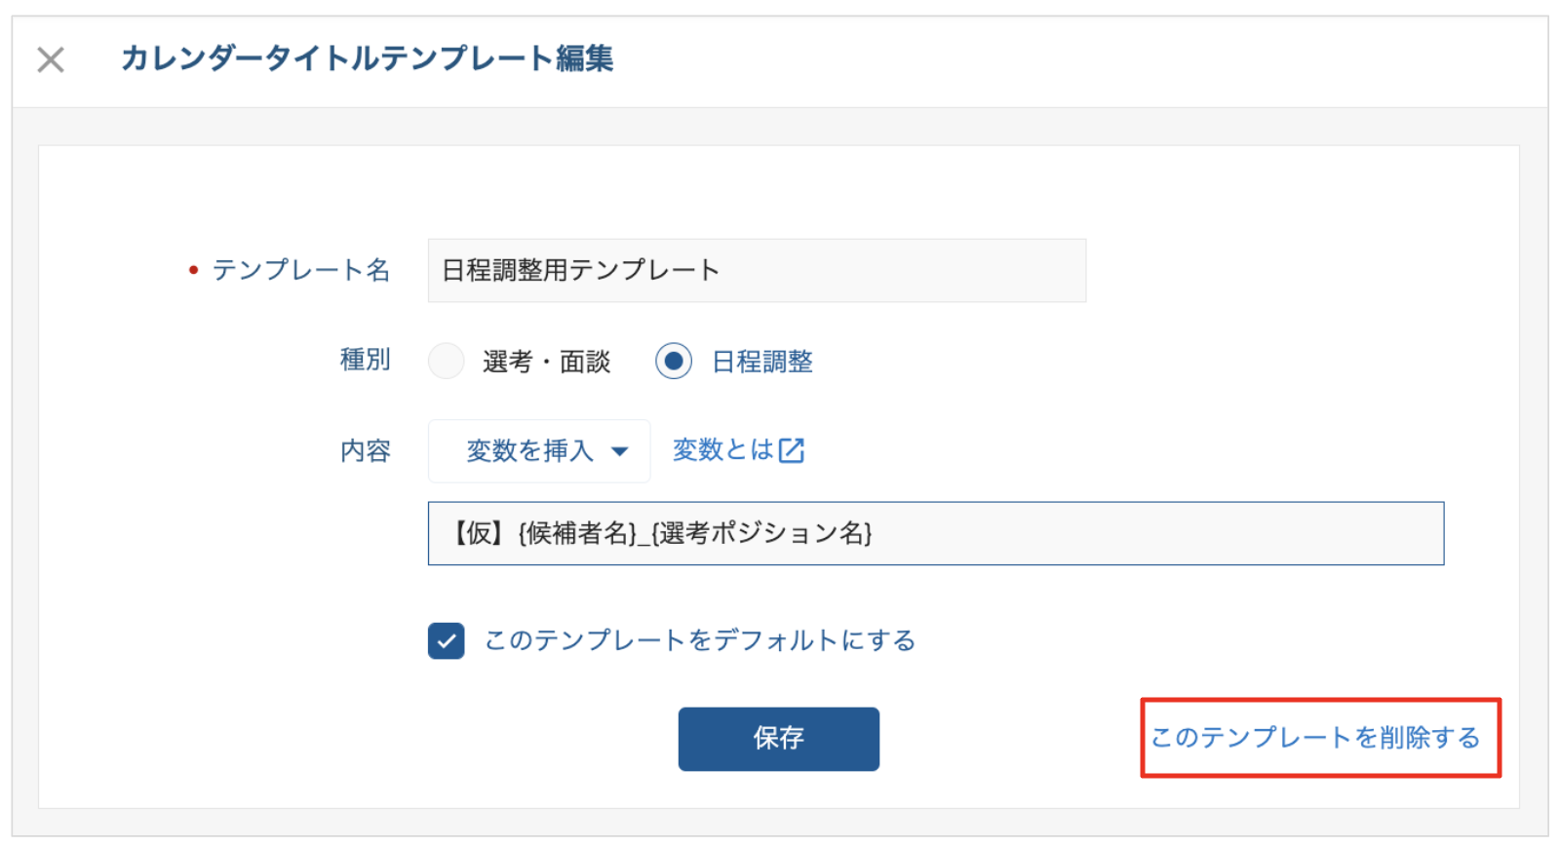Click the 保存 button
Viewport: 1560px width, 846px height.
[x=778, y=739]
